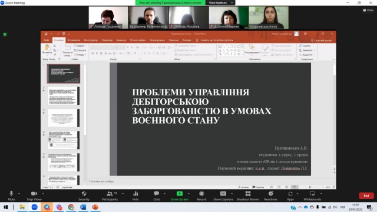Screen dimensions: 377x212
Task: Click the red End meeting button
Action: click(x=366, y=196)
